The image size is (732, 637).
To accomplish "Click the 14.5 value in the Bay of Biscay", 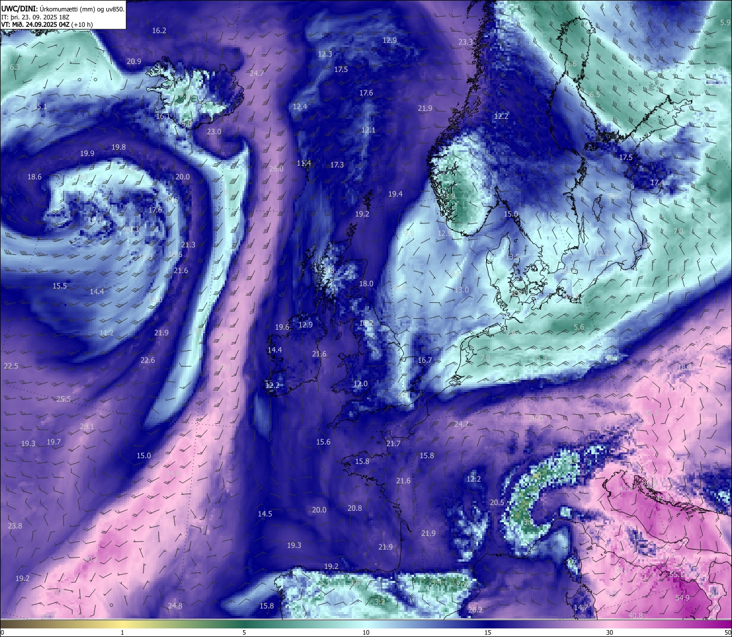I will (x=265, y=514).
